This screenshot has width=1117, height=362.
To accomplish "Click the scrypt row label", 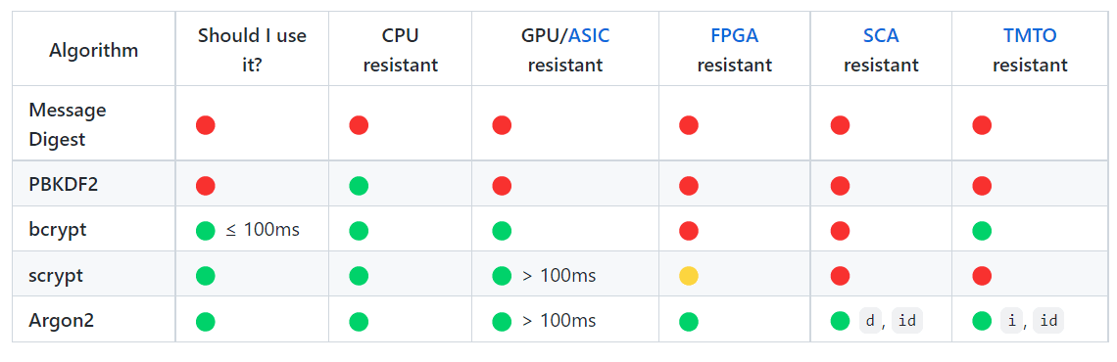I will coord(56,275).
